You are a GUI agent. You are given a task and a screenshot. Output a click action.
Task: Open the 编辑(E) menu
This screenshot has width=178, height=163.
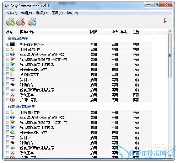click(26, 13)
